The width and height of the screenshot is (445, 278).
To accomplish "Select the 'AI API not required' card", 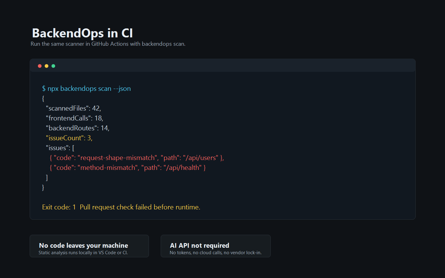I will tap(216, 246).
